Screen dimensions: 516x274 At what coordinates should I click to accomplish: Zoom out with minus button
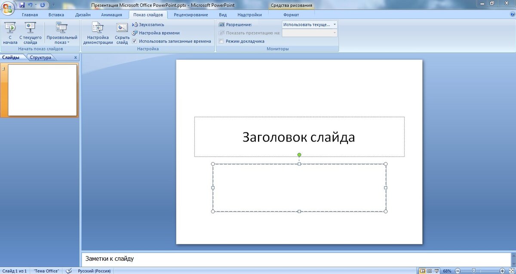458,271
